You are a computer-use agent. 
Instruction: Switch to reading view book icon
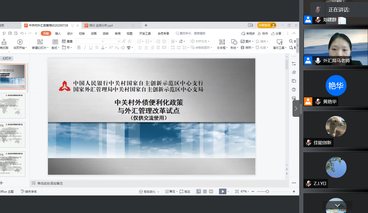(x=211, y=192)
